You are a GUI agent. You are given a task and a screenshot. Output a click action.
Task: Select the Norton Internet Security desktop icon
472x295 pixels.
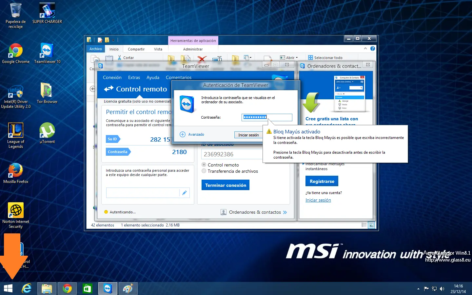16,215
